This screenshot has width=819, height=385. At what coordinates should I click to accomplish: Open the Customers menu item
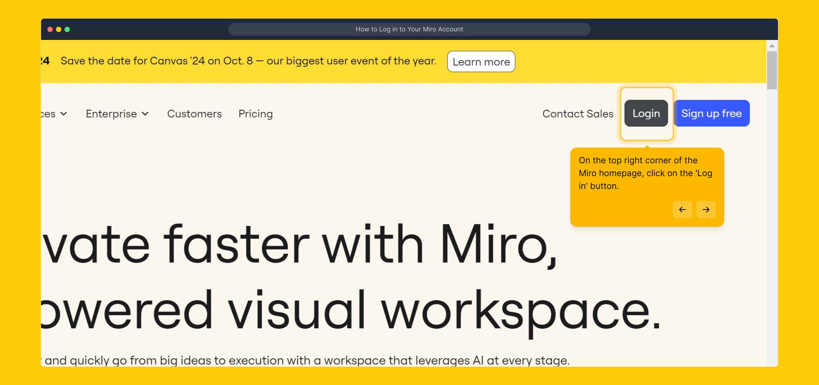click(194, 114)
